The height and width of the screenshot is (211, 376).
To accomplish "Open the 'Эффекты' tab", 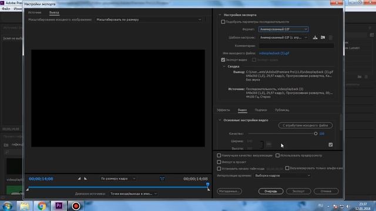I will [x=223, y=110].
